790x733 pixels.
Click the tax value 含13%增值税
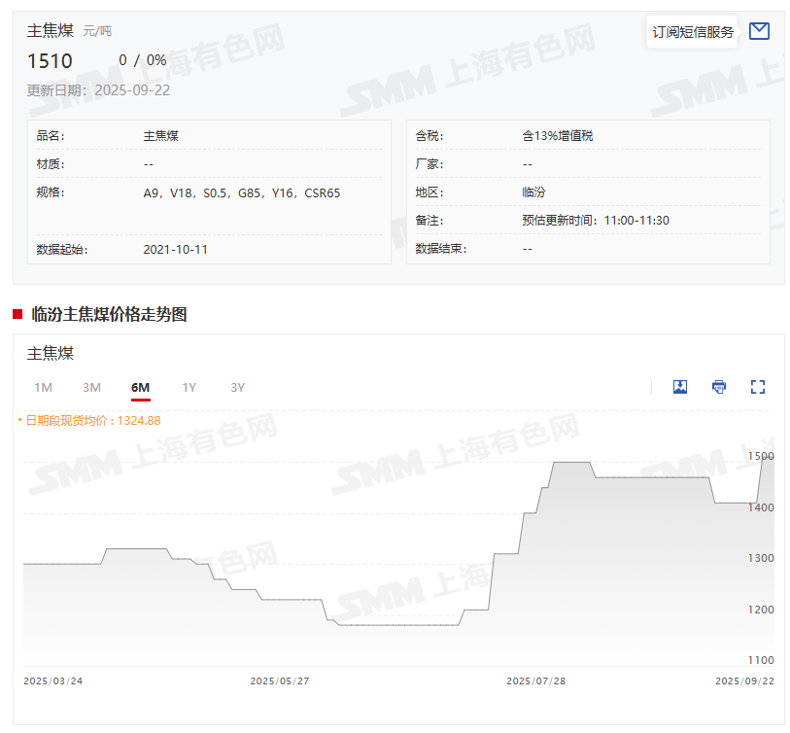click(558, 135)
